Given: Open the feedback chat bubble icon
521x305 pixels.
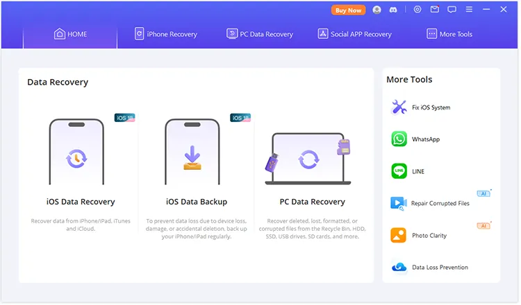Looking at the screenshot, I should [x=452, y=10].
